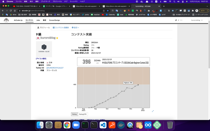
Task: Open the プロフィール tab
Action: point(44,28)
